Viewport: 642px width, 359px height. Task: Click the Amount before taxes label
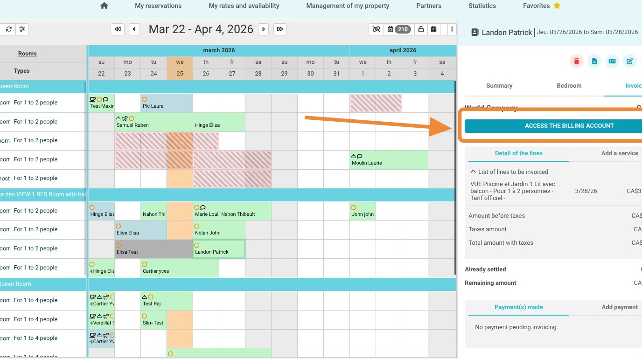tap(496, 216)
